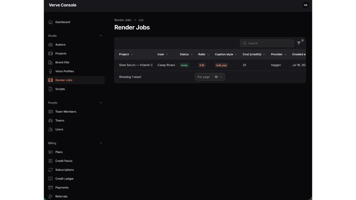This screenshot has width=356, height=200.
Task: Open the table filter funnel
Action: click(x=299, y=43)
